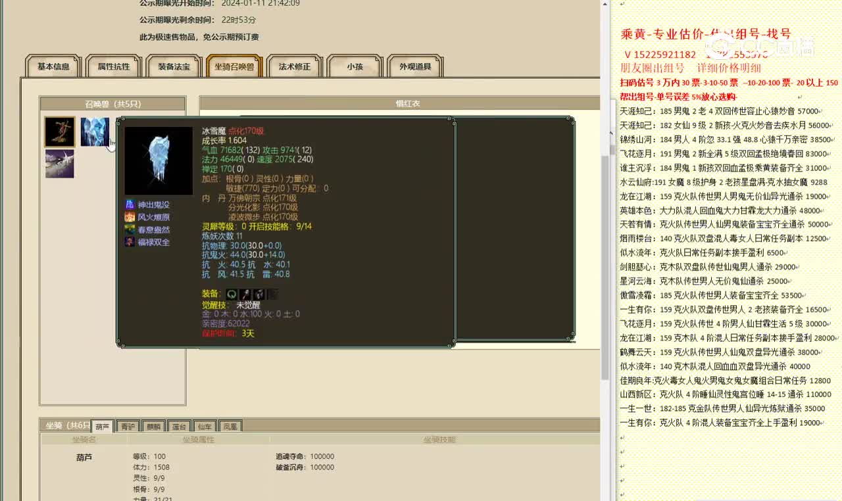Select the 冰雪魔 ice beast thumbnail
842x501 pixels.
[x=95, y=131]
